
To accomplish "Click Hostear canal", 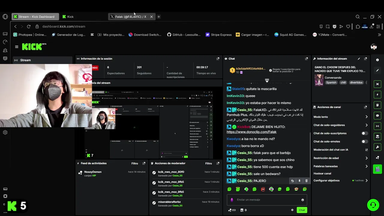I will pos(322,173).
